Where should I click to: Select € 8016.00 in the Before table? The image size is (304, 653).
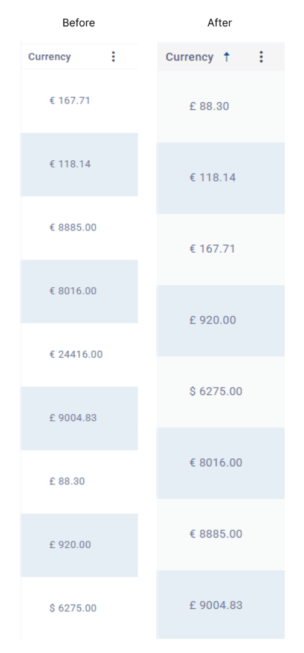tap(72, 291)
